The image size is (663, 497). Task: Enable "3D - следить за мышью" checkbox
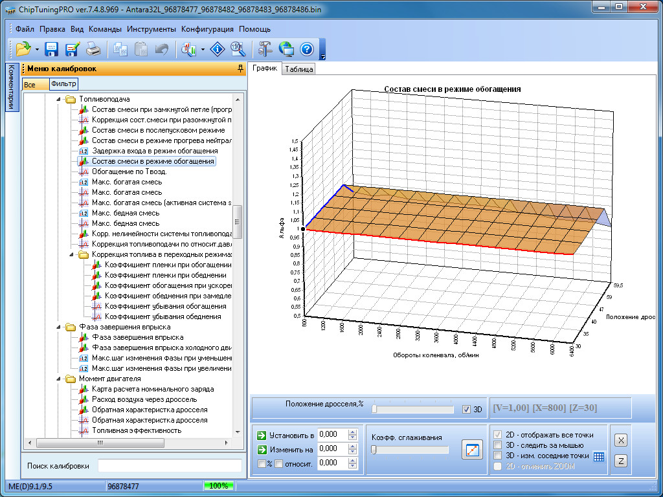click(497, 445)
